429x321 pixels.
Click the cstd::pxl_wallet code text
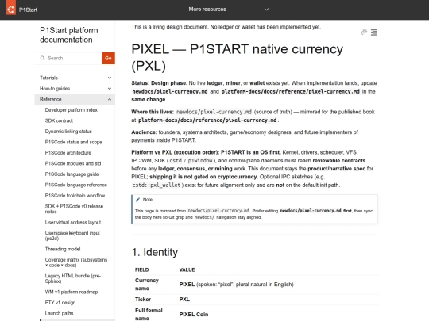[157, 185]
